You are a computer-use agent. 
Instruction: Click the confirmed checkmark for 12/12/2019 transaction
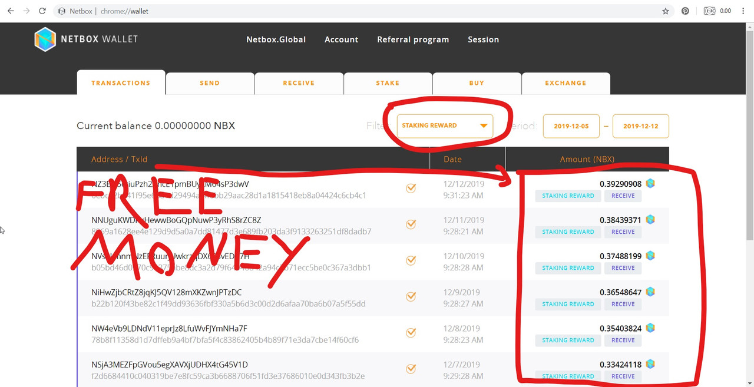[411, 188]
